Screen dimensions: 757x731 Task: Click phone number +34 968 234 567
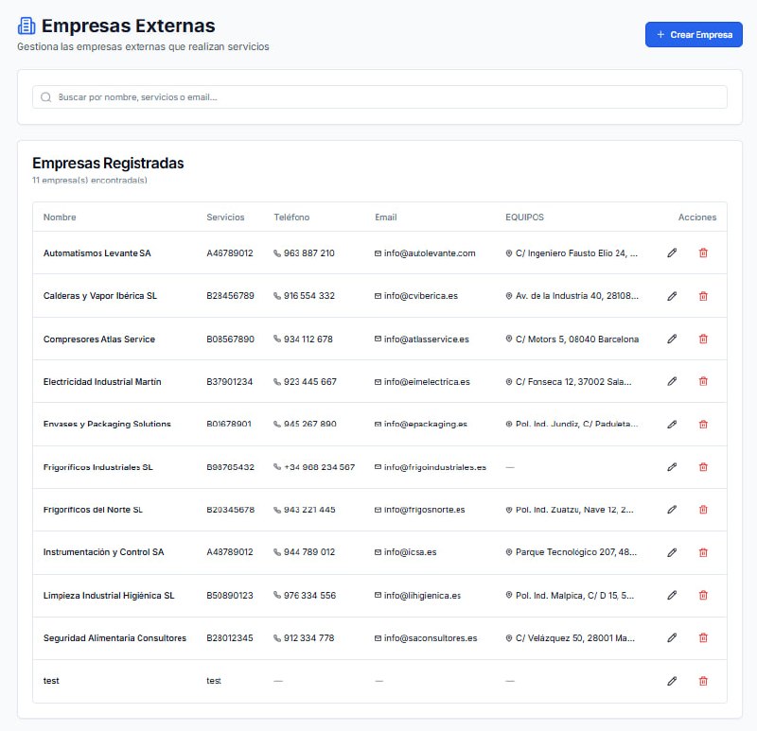[320, 466]
